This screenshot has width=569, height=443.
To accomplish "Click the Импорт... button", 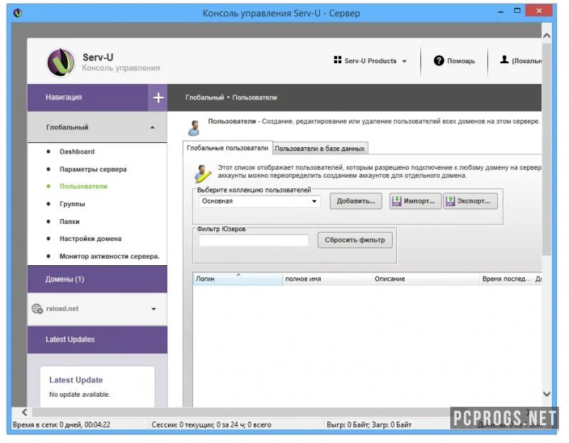I will (x=415, y=201).
